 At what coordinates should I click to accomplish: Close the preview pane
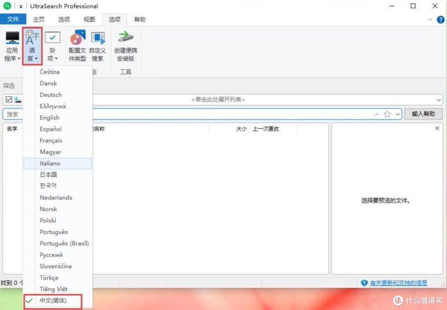(437, 129)
